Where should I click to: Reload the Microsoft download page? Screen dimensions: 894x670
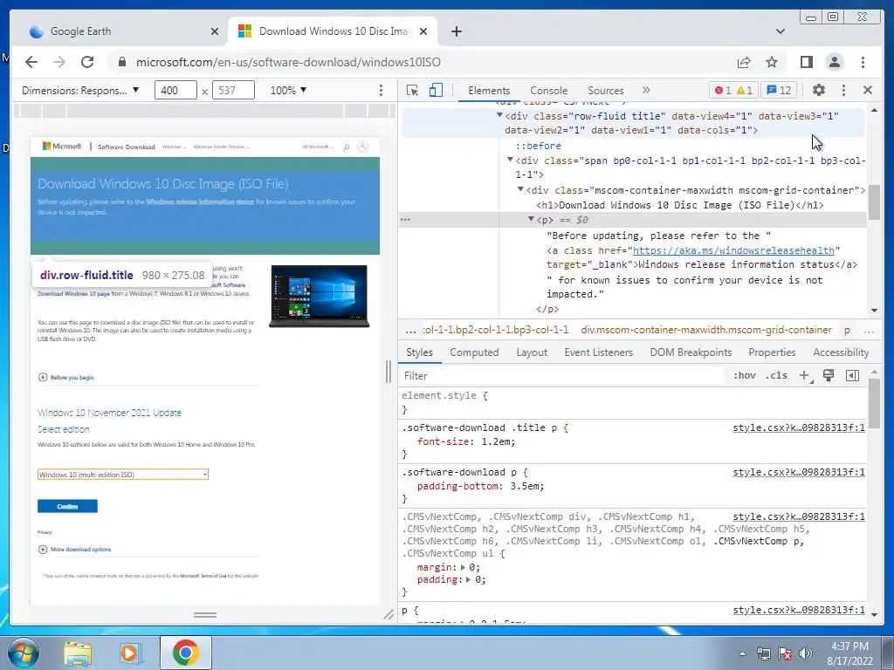click(87, 62)
